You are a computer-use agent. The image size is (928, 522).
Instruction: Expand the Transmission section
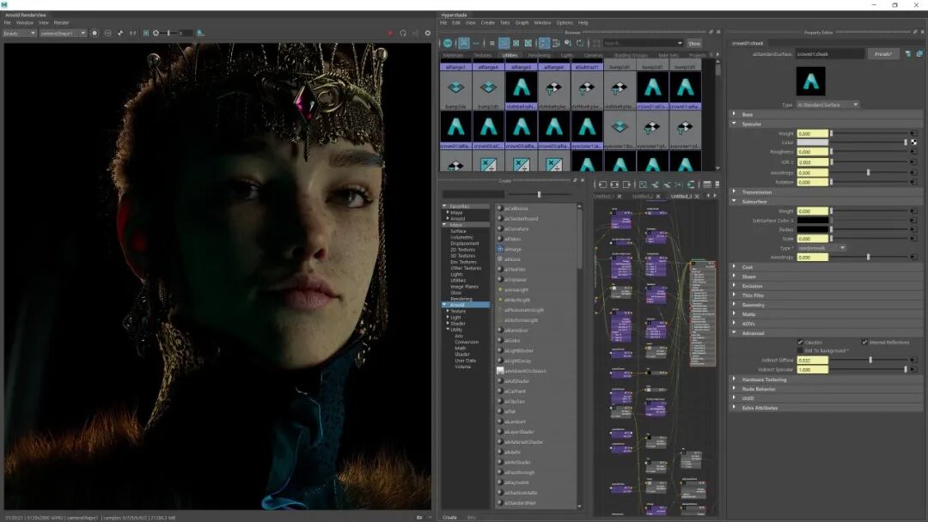tap(735, 191)
